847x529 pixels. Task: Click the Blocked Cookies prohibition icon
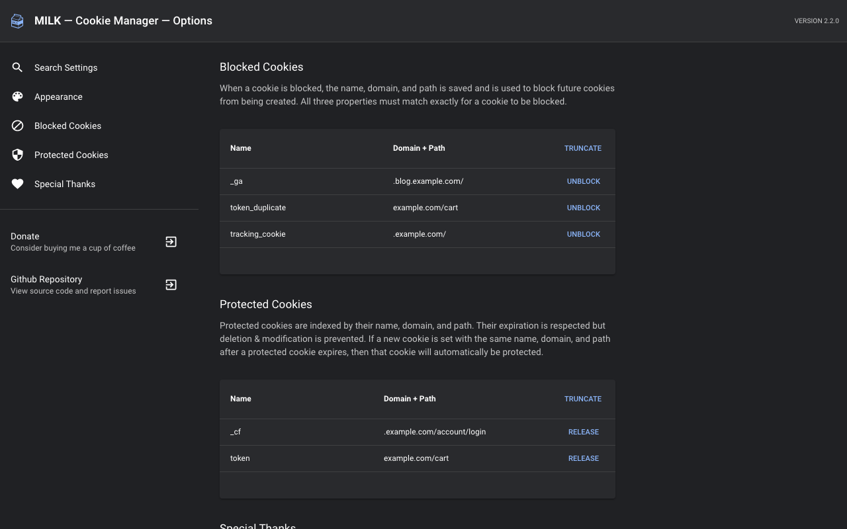tap(18, 126)
